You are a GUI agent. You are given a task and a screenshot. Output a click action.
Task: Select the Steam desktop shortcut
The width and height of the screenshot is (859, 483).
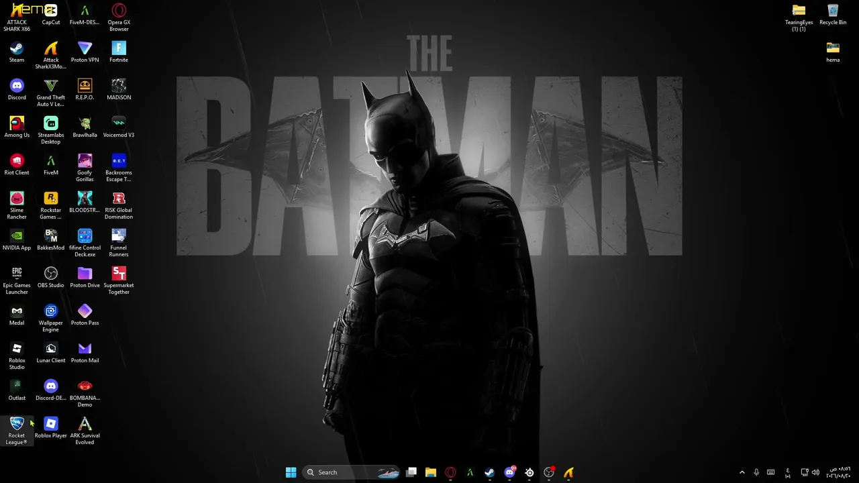[17, 52]
